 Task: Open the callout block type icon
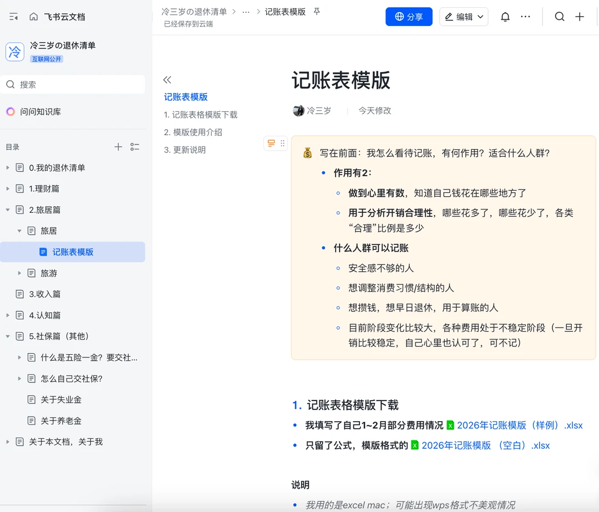pos(271,144)
